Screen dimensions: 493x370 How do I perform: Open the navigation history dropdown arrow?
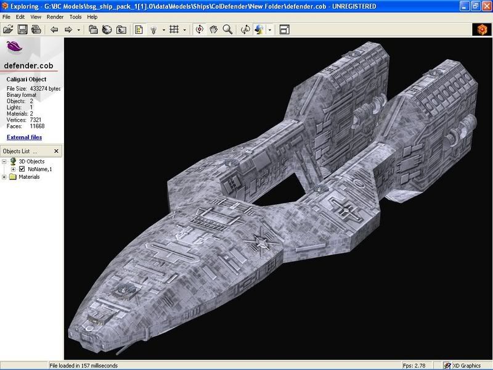79,30
